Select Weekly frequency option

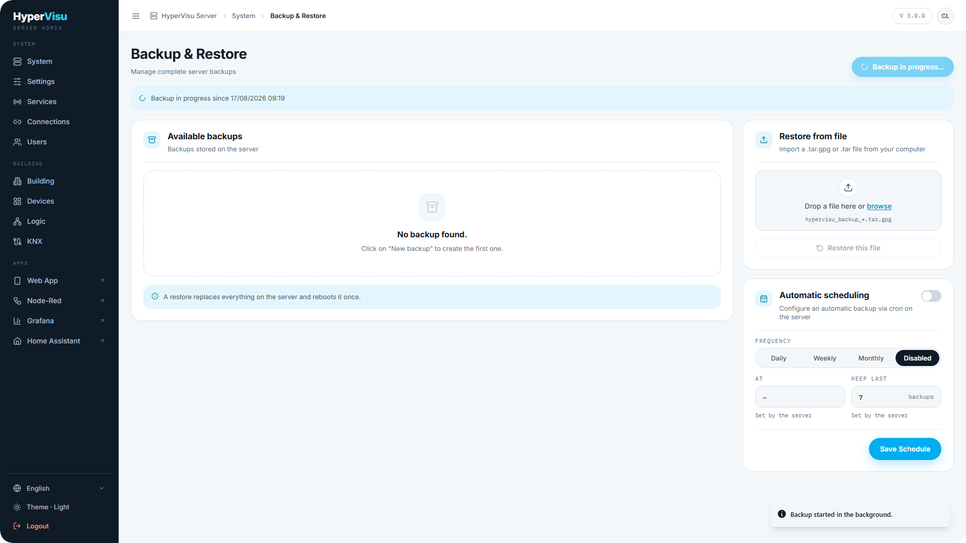click(825, 358)
